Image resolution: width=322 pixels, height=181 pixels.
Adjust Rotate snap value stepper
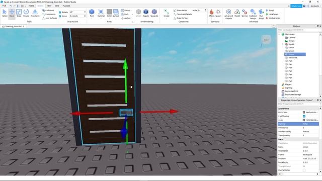[x=85, y=12]
